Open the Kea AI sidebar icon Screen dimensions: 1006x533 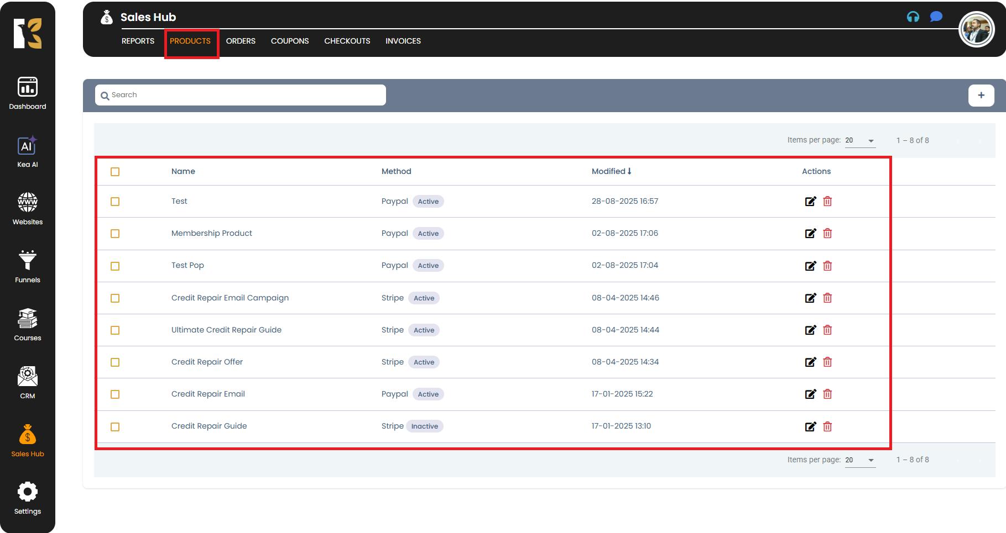coord(27,146)
